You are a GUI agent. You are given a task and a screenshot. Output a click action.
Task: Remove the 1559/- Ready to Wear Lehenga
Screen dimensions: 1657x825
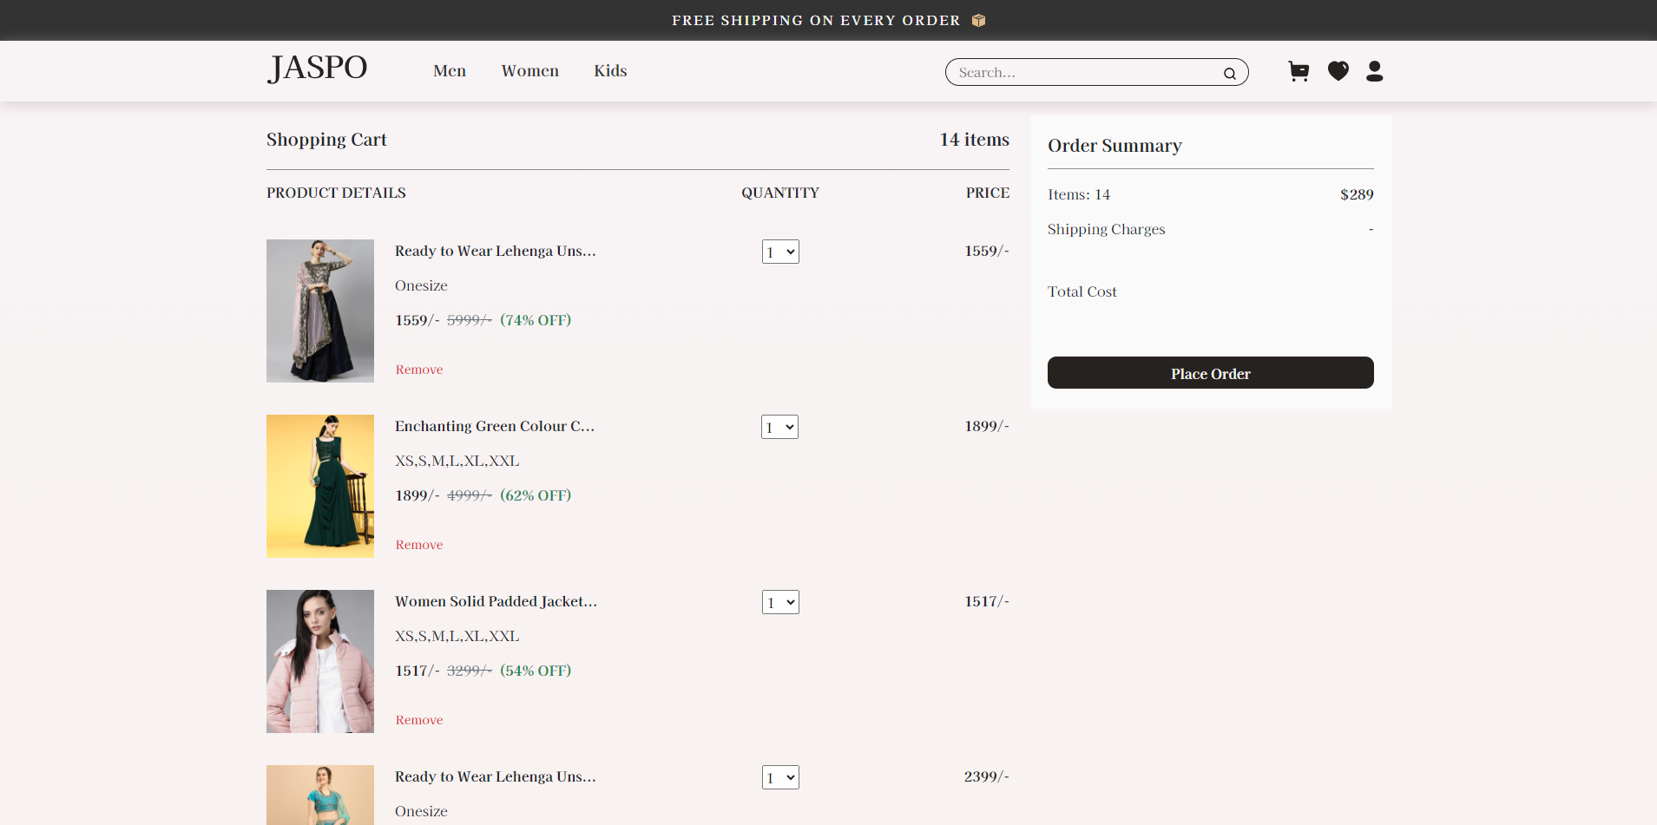pos(419,370)
